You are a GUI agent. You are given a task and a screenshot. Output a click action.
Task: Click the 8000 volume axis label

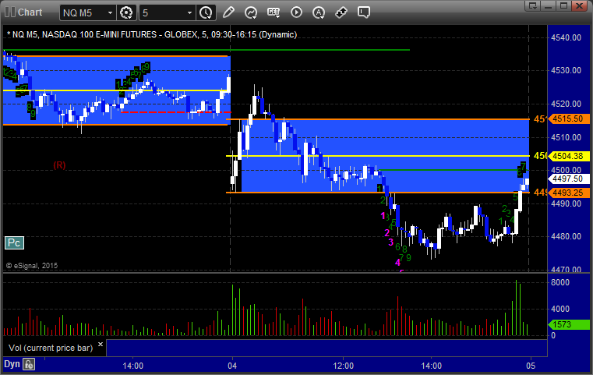coord(560,282)
